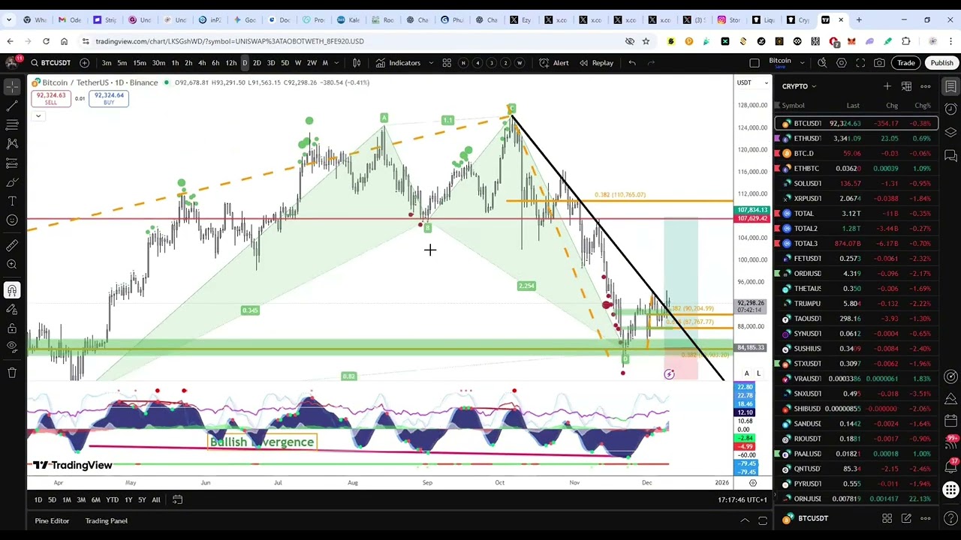Open the indicator templates grid icon
This screenshot has width=961, height=540.
[447, 63]
